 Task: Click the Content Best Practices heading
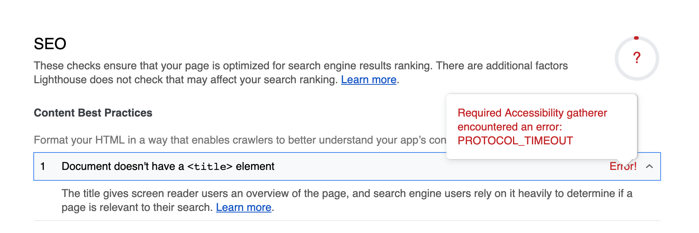[x=93, y=113]
